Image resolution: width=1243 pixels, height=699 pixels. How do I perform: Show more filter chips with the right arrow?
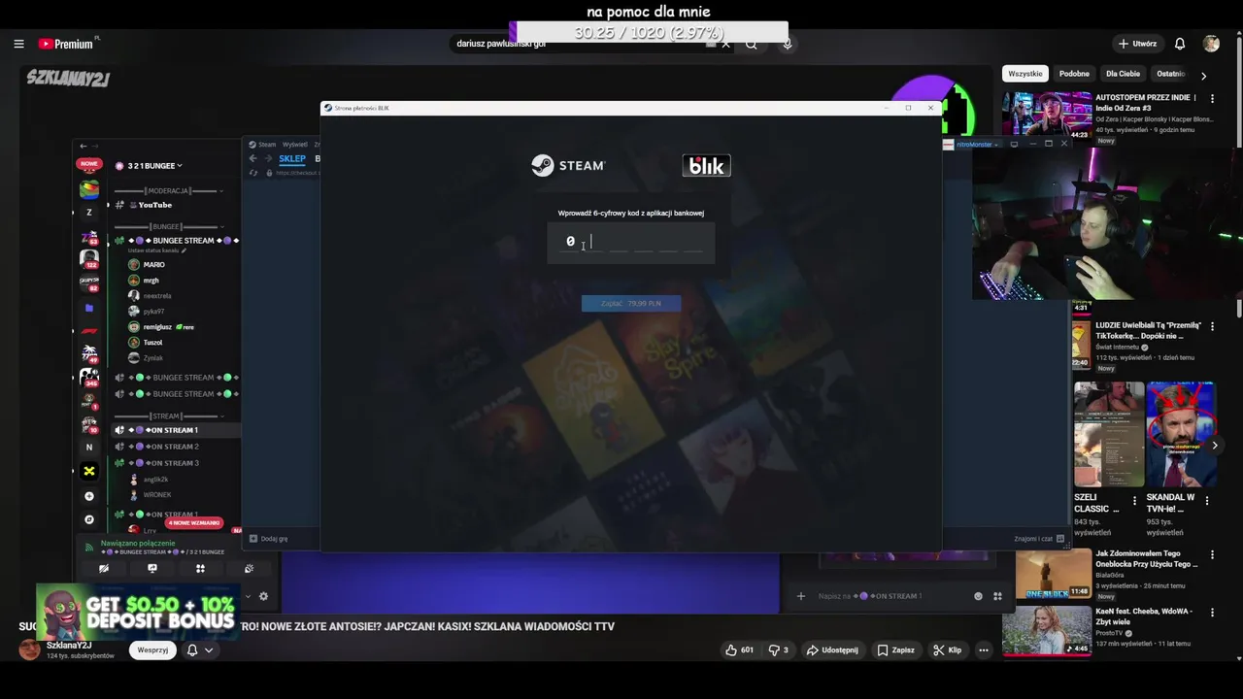tap(1203, 75)
